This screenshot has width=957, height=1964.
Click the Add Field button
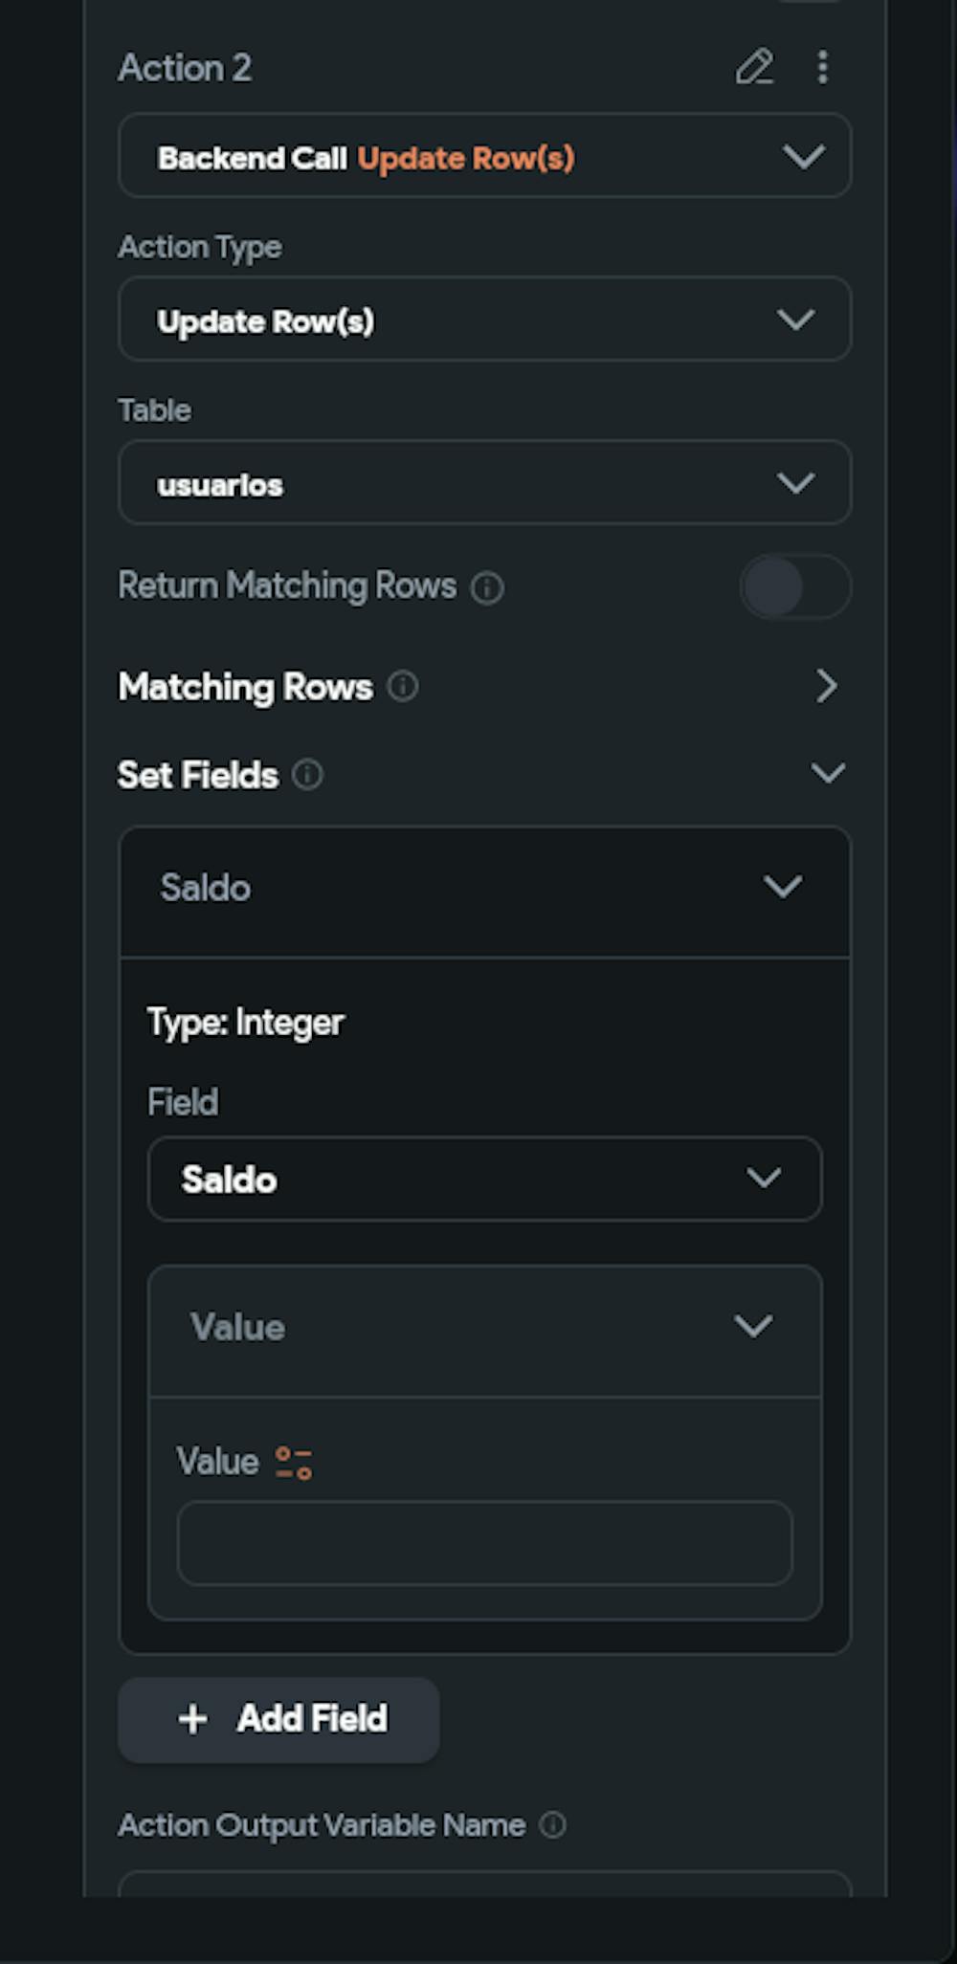tap(279, 1719)
